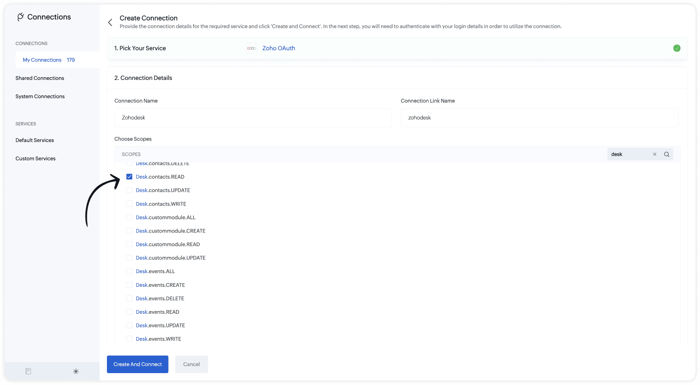
Task: Check the Desk.contacts.WRITE scope
Action: pos(129,204)
